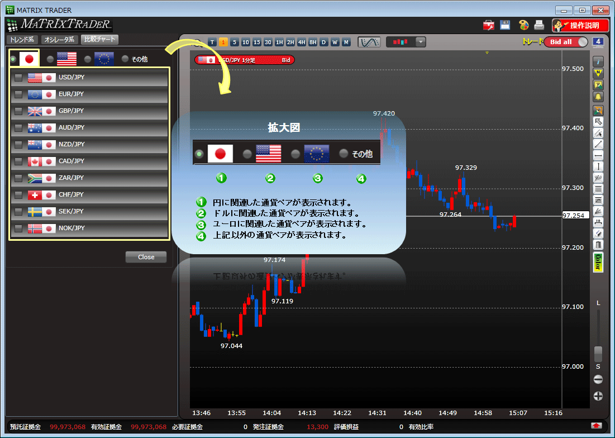Click the trash can delete-all icon

[x=598, y=245]
